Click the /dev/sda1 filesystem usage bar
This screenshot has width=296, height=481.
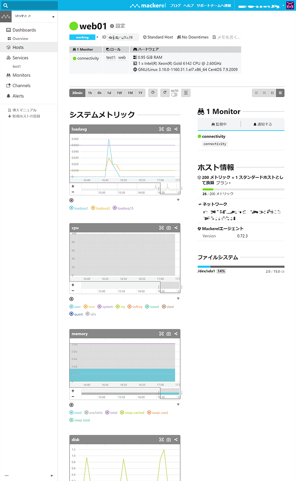pyautogui.click(x=241, y=266)
